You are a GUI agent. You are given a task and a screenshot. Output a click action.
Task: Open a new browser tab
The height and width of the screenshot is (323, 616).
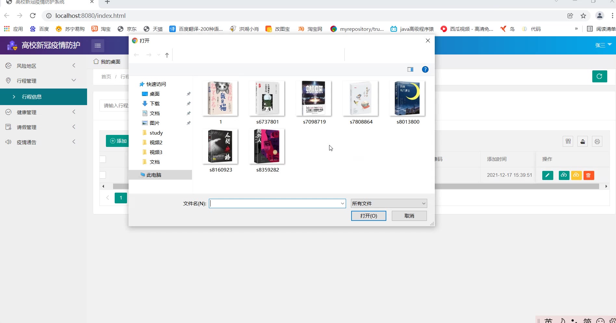[108, 2]
